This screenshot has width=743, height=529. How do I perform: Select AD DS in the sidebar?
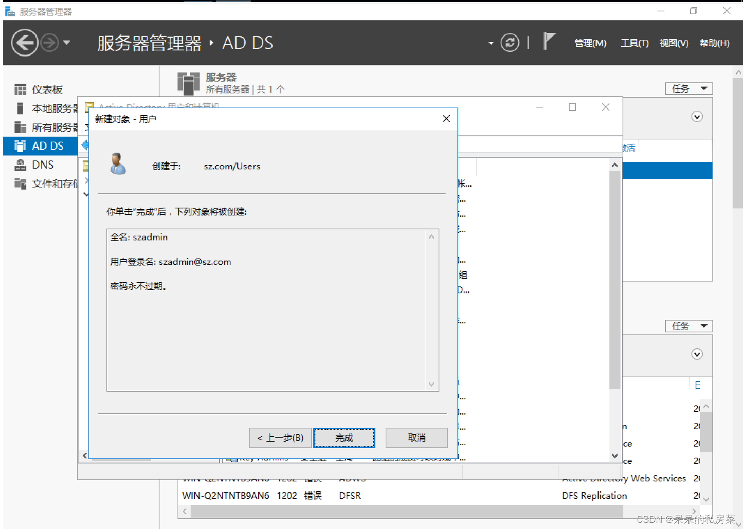40,146
